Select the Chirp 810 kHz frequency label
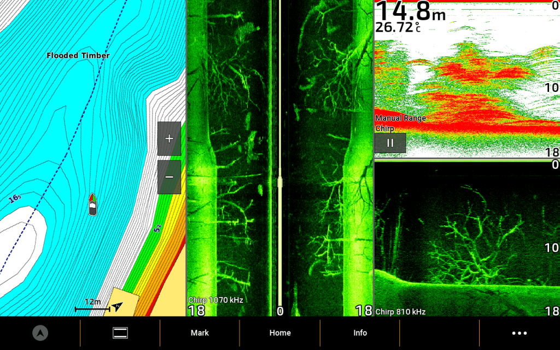This screenshot has width=560, height=350. 400,312
